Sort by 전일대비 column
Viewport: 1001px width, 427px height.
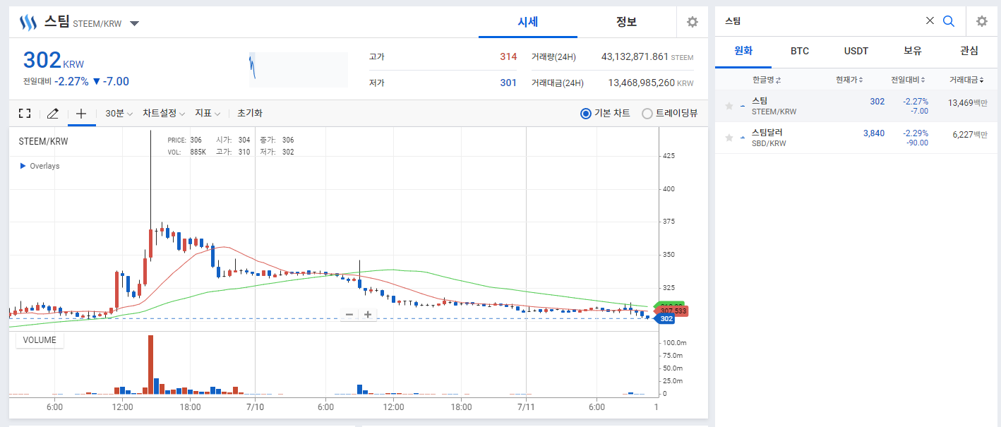[908, 80]
